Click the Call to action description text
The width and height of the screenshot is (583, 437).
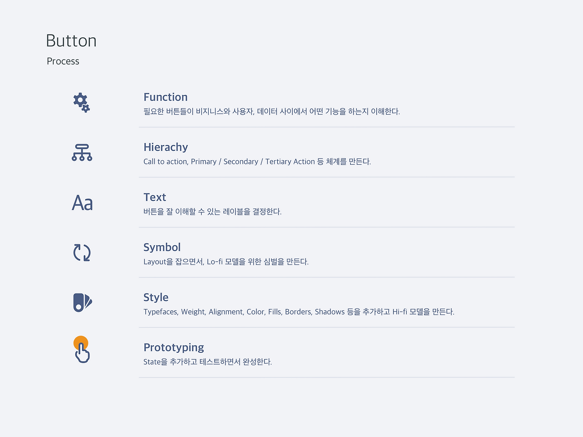tap(257, 162)
